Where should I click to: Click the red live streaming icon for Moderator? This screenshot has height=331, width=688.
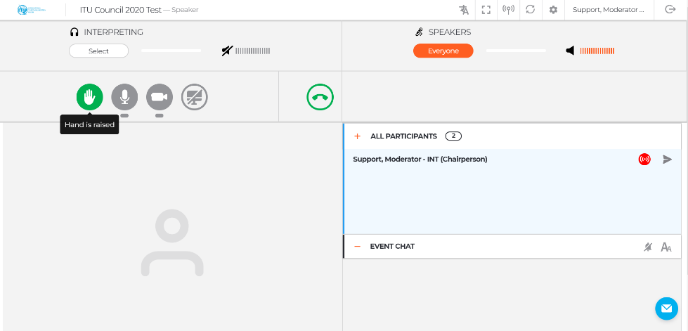coord(644,160)
